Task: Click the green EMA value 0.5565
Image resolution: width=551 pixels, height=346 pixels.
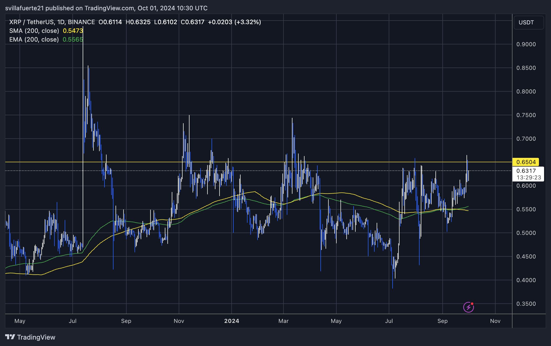Action: click(73, 40)
